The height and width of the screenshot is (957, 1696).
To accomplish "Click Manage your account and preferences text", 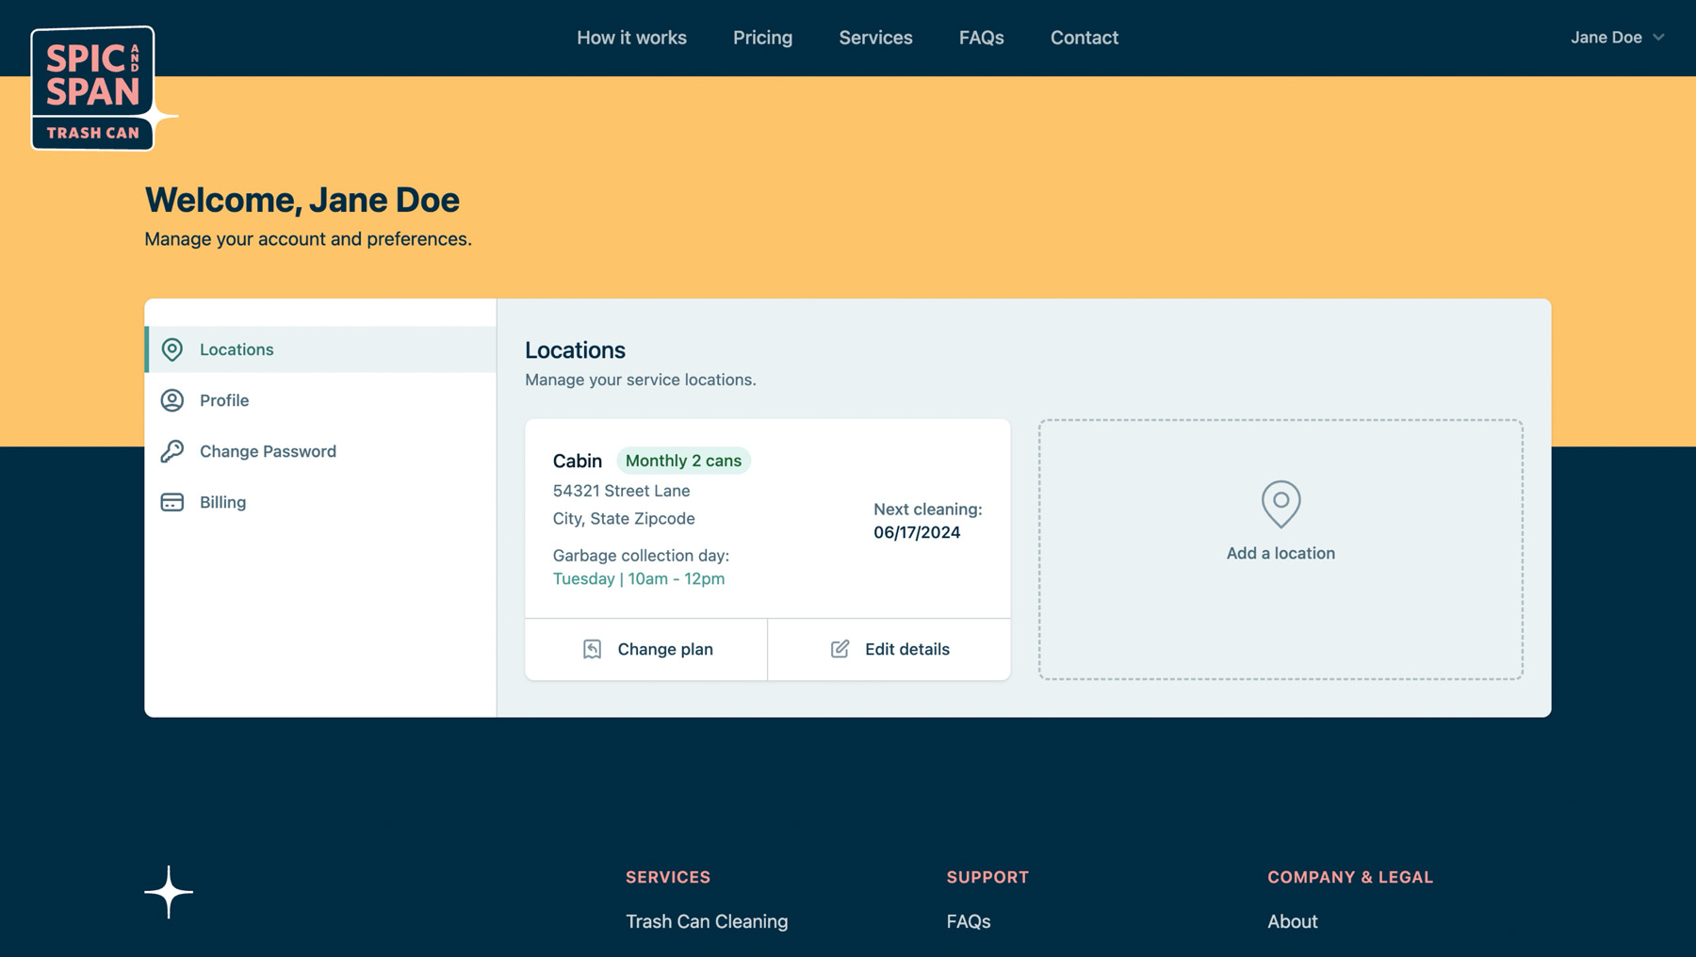I will click(308, 239).
